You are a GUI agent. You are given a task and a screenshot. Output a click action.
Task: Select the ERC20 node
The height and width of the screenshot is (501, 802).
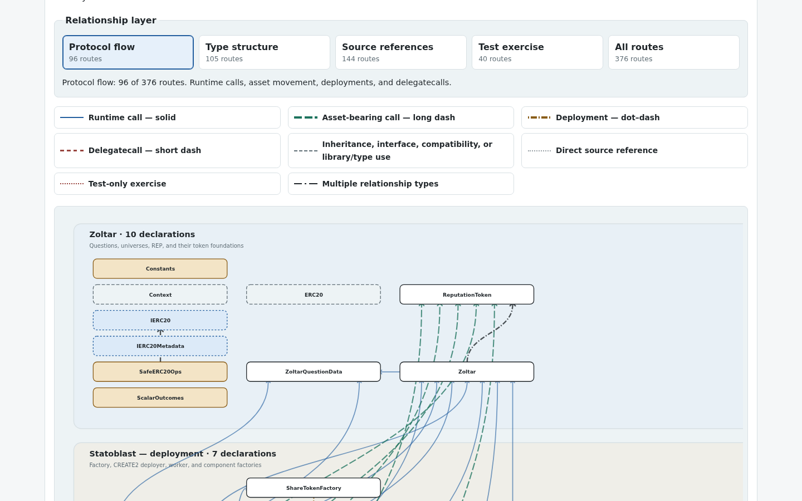tap(314, 294)
